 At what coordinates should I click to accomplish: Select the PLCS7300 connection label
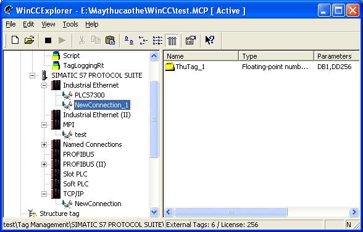[90, 95]
